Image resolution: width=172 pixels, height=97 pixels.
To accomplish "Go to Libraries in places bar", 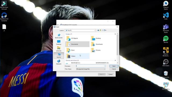I will [x=59, y=49].
